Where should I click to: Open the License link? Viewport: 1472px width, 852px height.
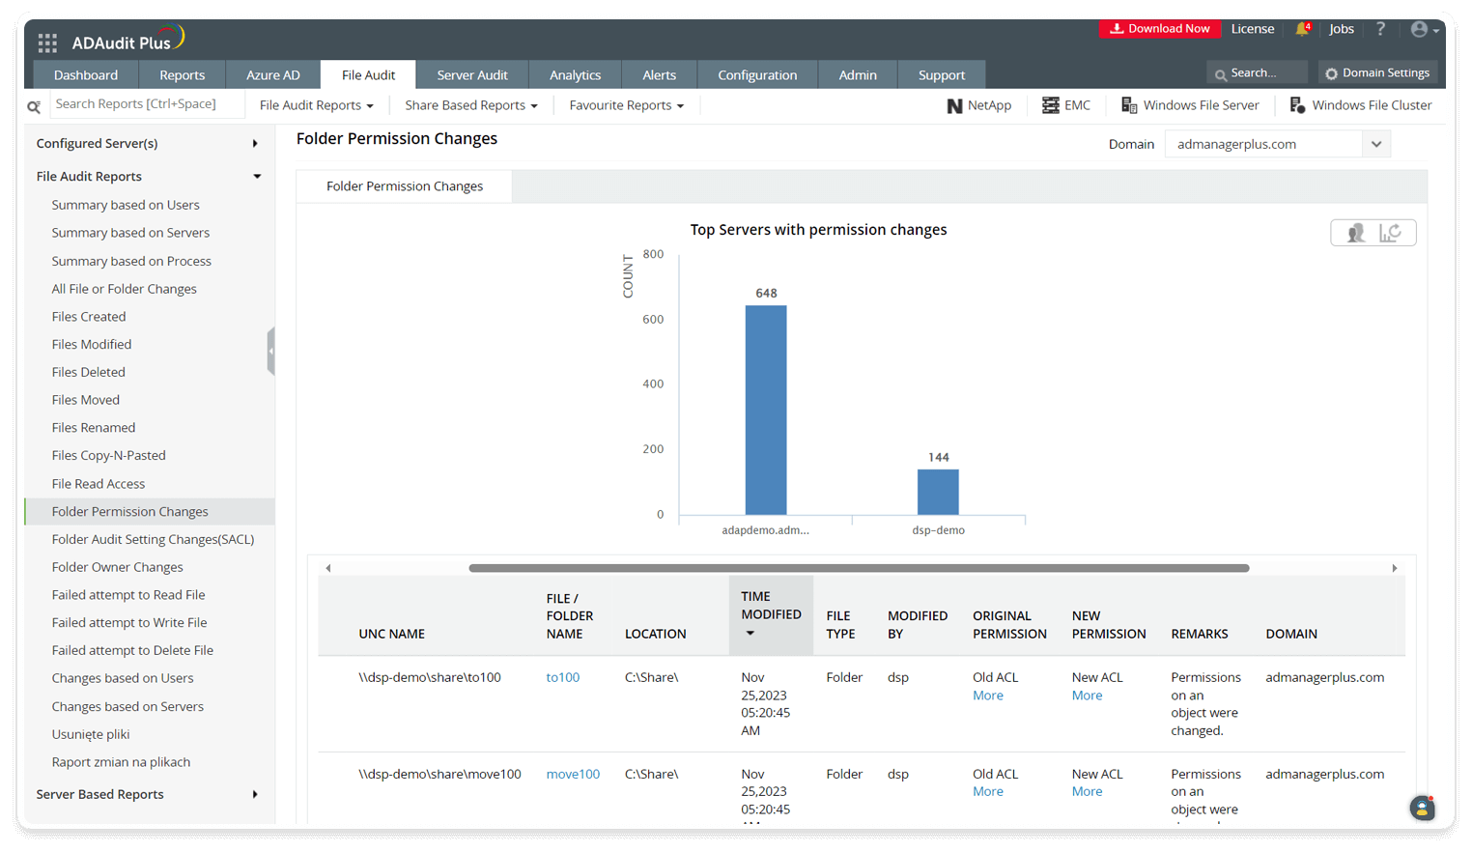(1253, 29)
